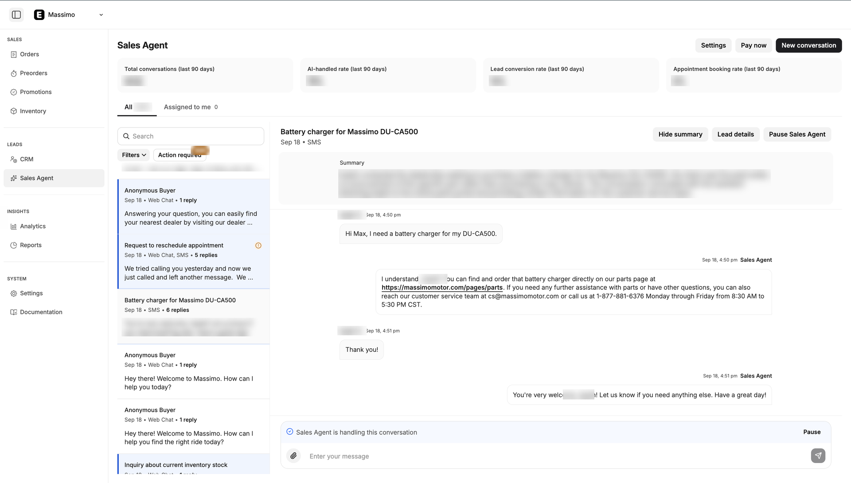851x483 pixels.
Task: Click the search magnifier icon
Action: click(126, 136)
